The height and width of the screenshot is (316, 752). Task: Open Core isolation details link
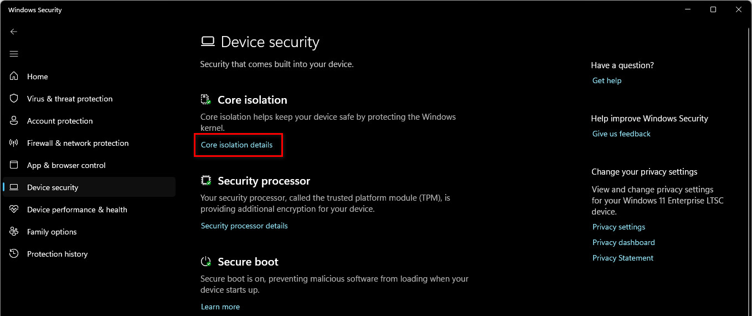pos(236,145)
